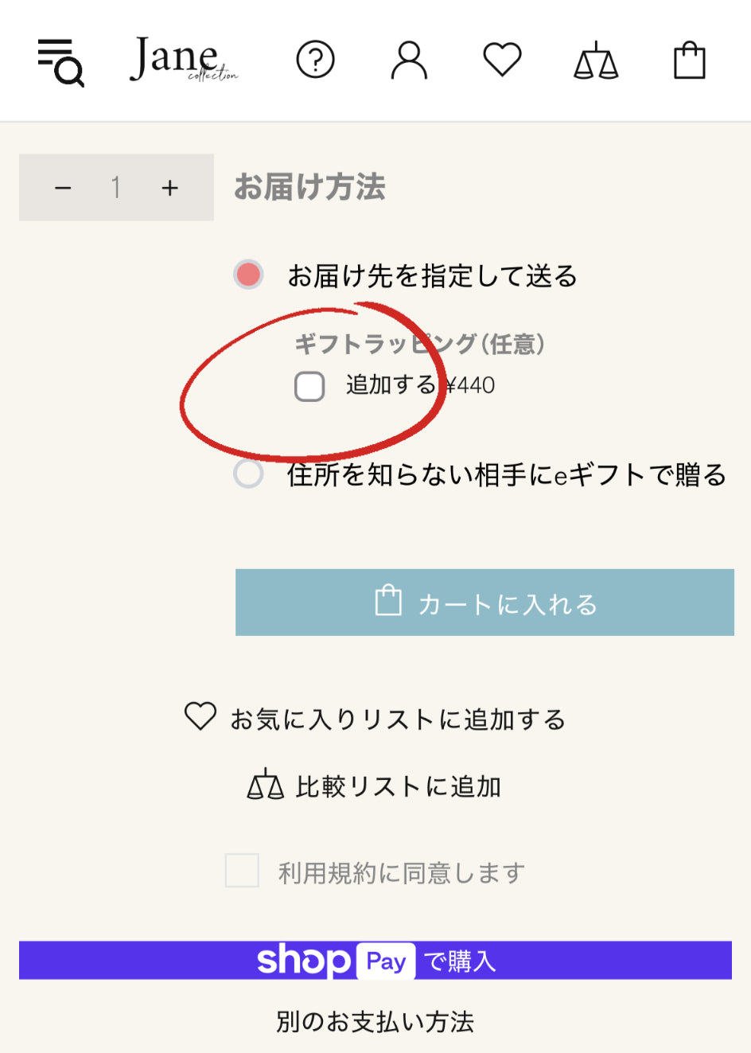Open the compare scales icon in header
The height and width of the screenshot is (1053, 751).
pyautogui.click(x=596, y=60)
